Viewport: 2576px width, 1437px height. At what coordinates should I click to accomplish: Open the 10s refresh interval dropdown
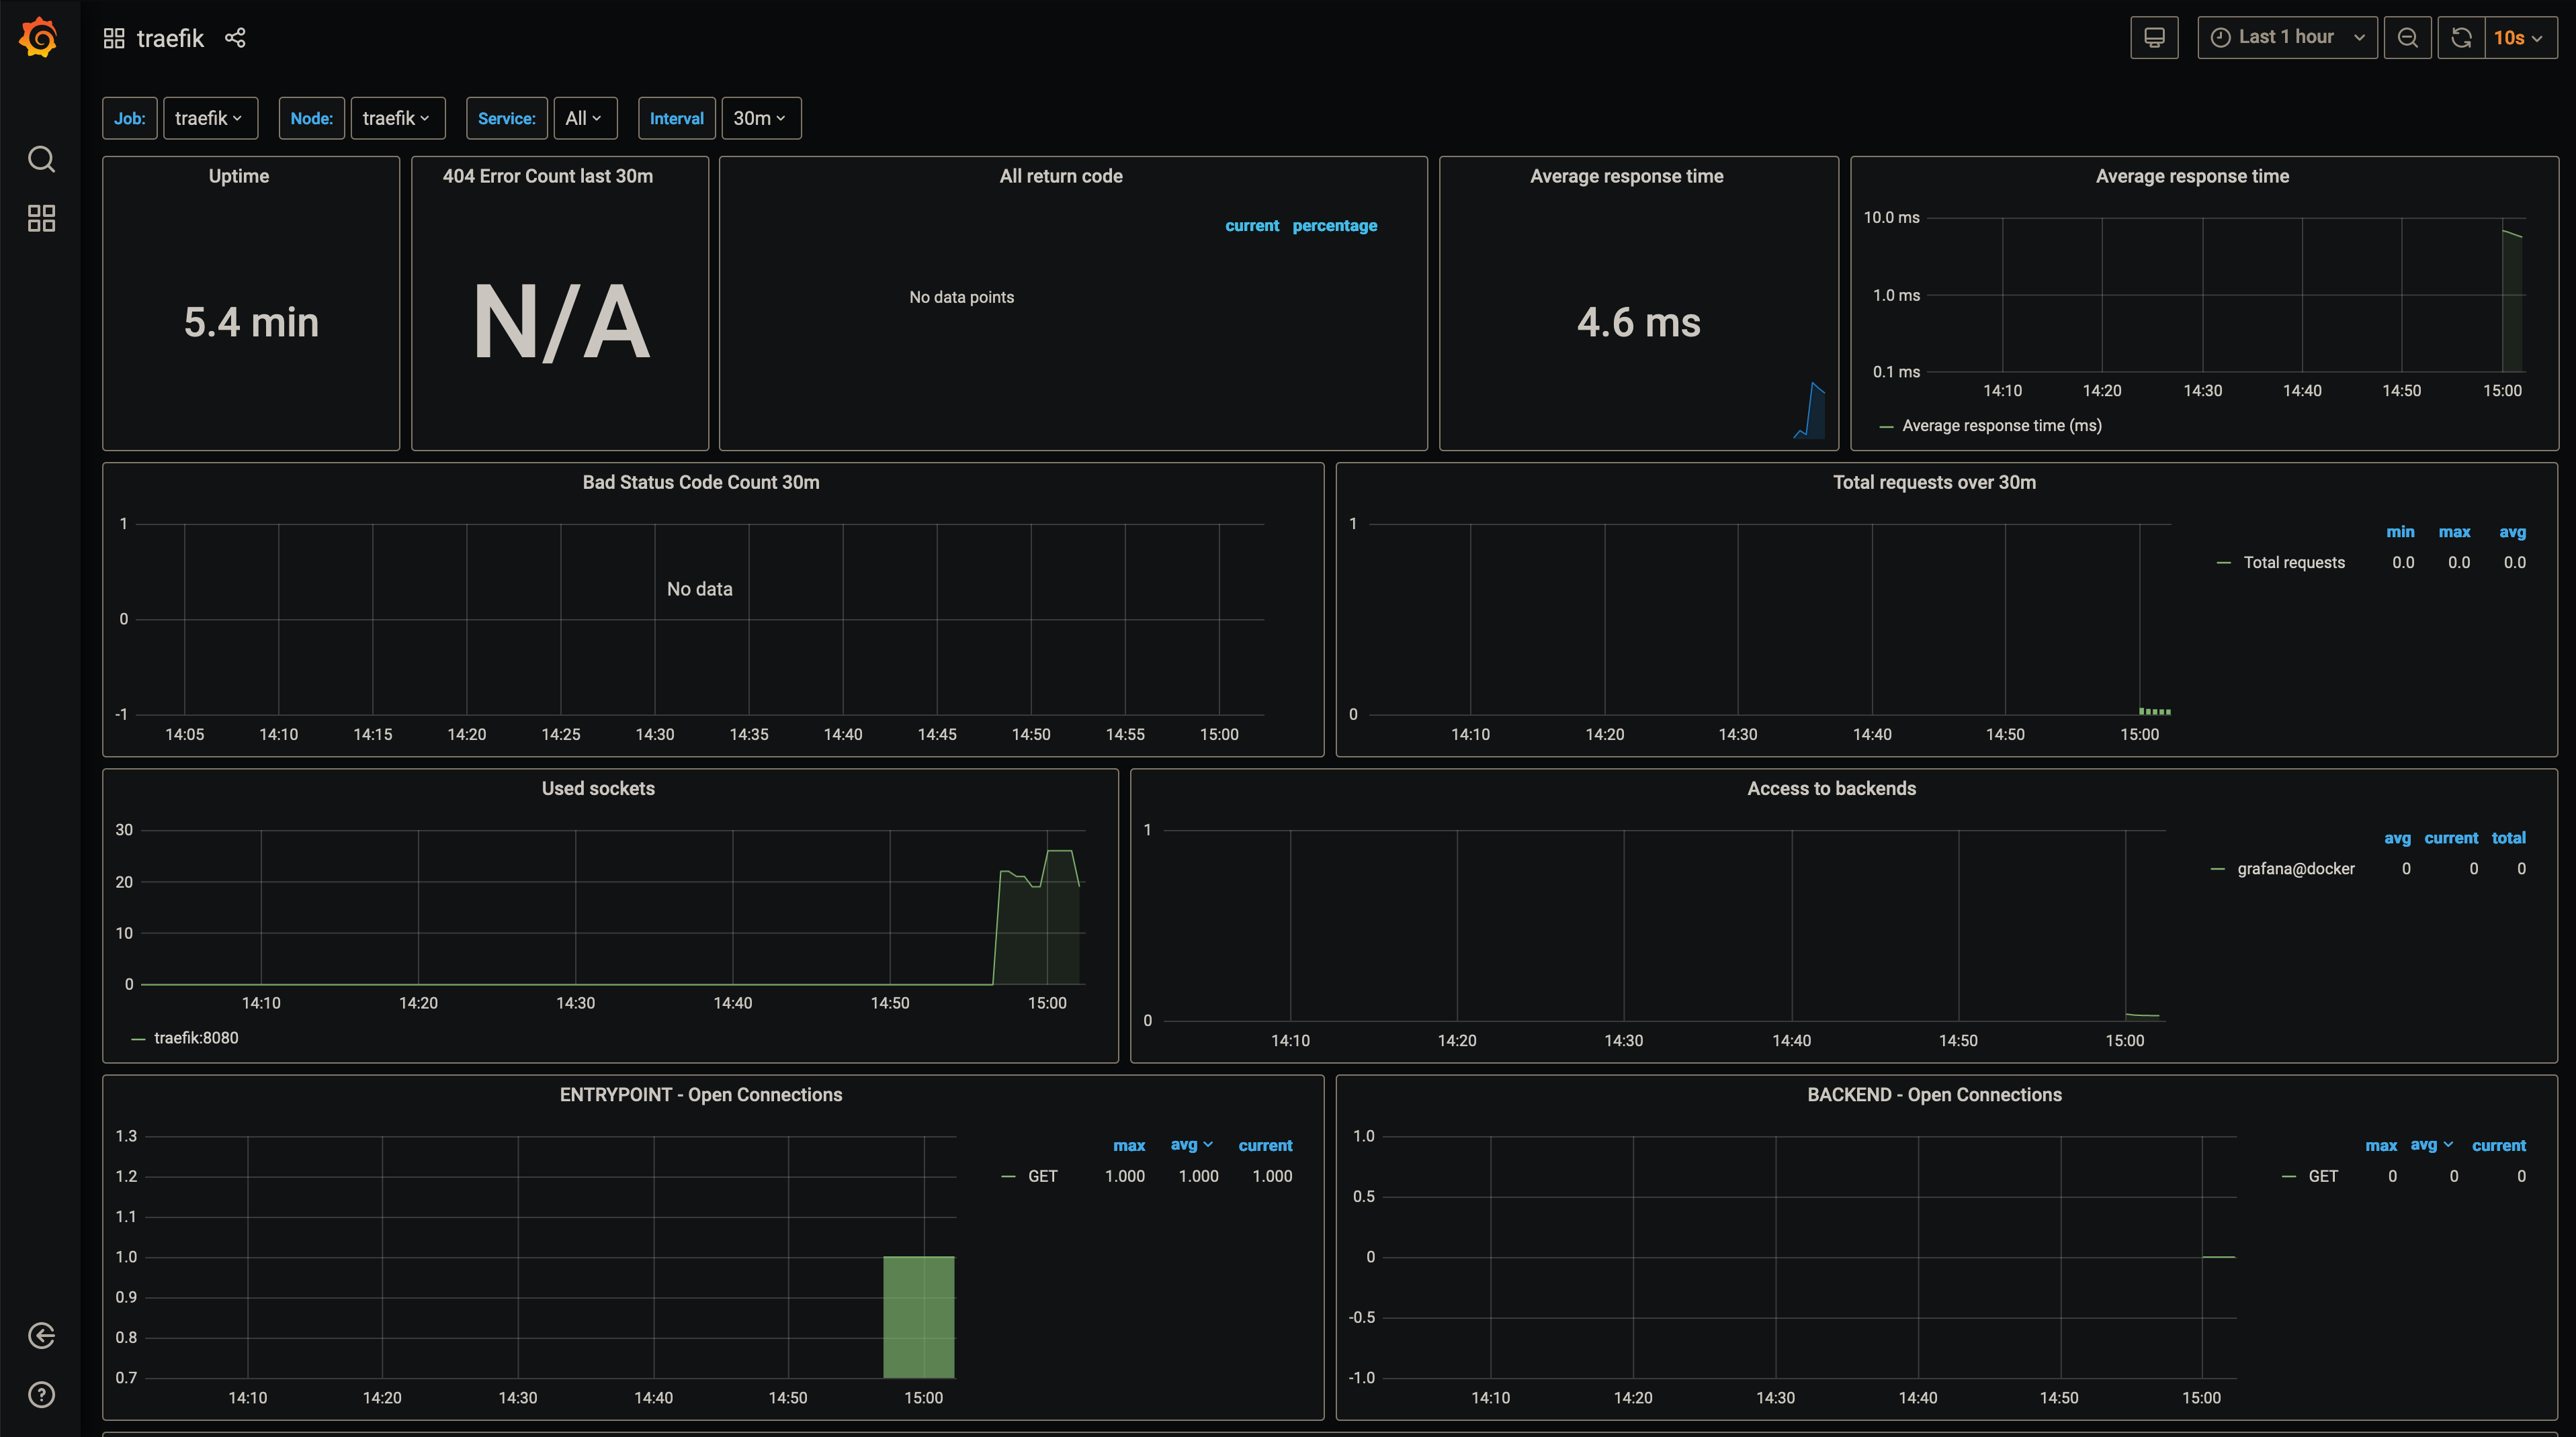pos(2520,38)
